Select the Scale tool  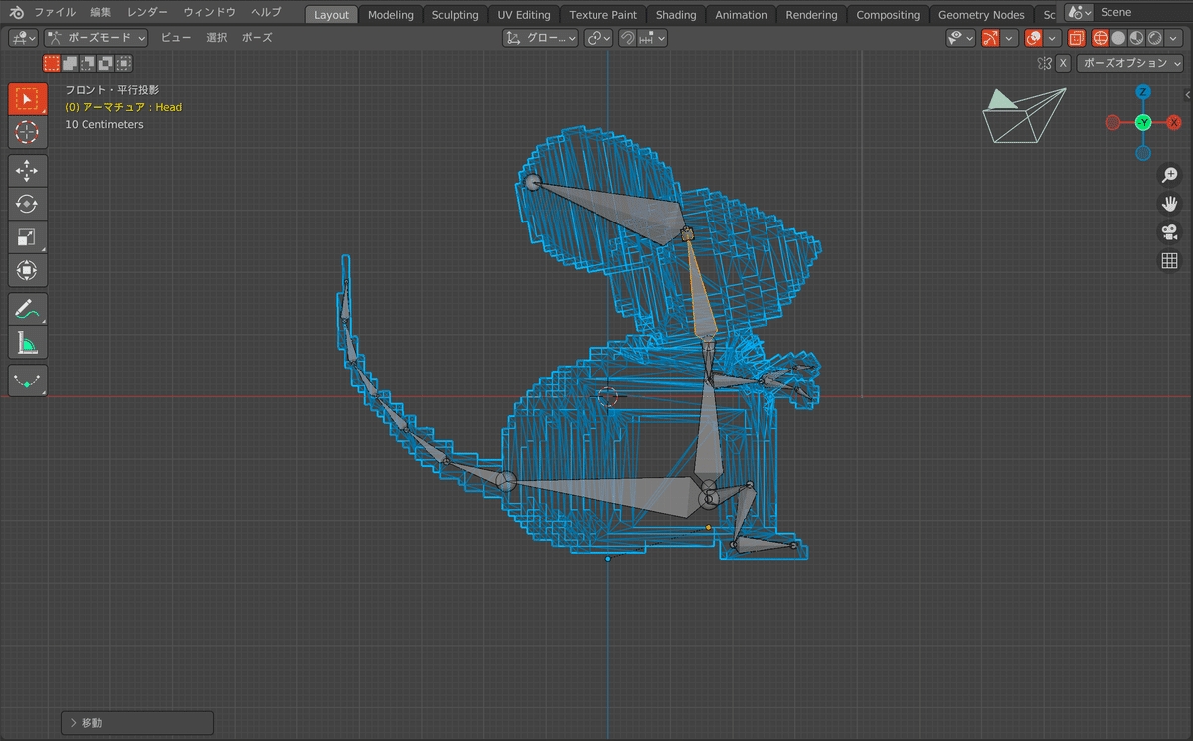tap(27, 236)
